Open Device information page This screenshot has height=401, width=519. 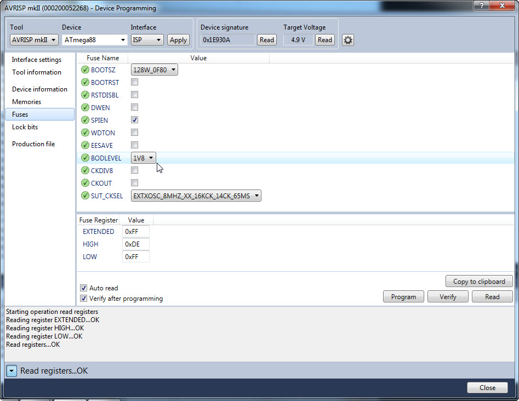click(x=39, y=89)
